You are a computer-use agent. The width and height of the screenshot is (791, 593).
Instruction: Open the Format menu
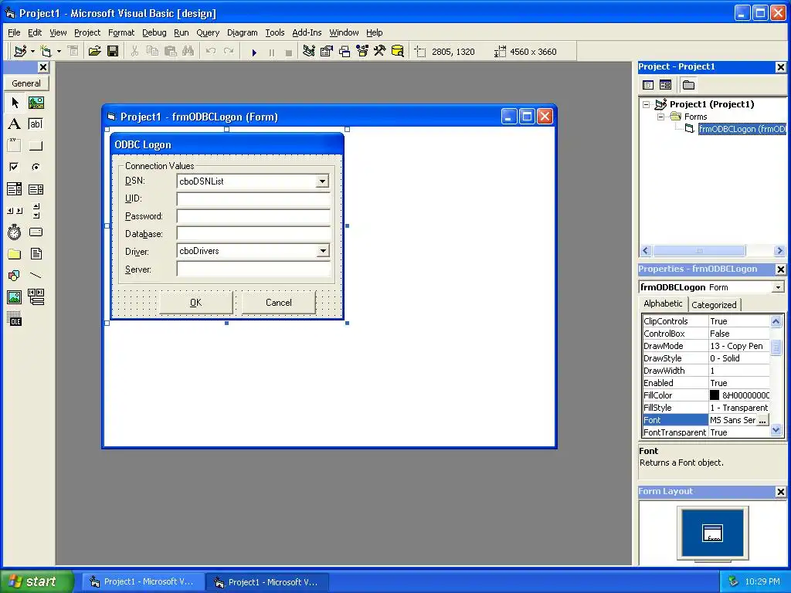[121, 32]
